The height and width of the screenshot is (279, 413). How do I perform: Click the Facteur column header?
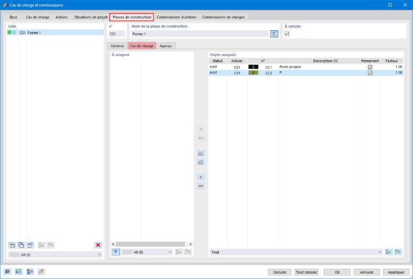click(392, 61)
